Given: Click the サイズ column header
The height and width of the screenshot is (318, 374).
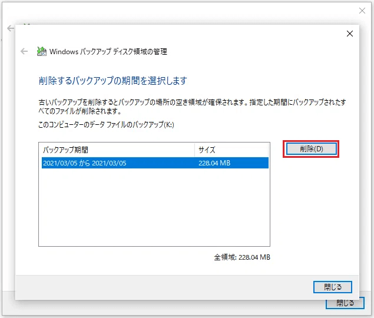Looking at the screenshot, I should (231, 150).
